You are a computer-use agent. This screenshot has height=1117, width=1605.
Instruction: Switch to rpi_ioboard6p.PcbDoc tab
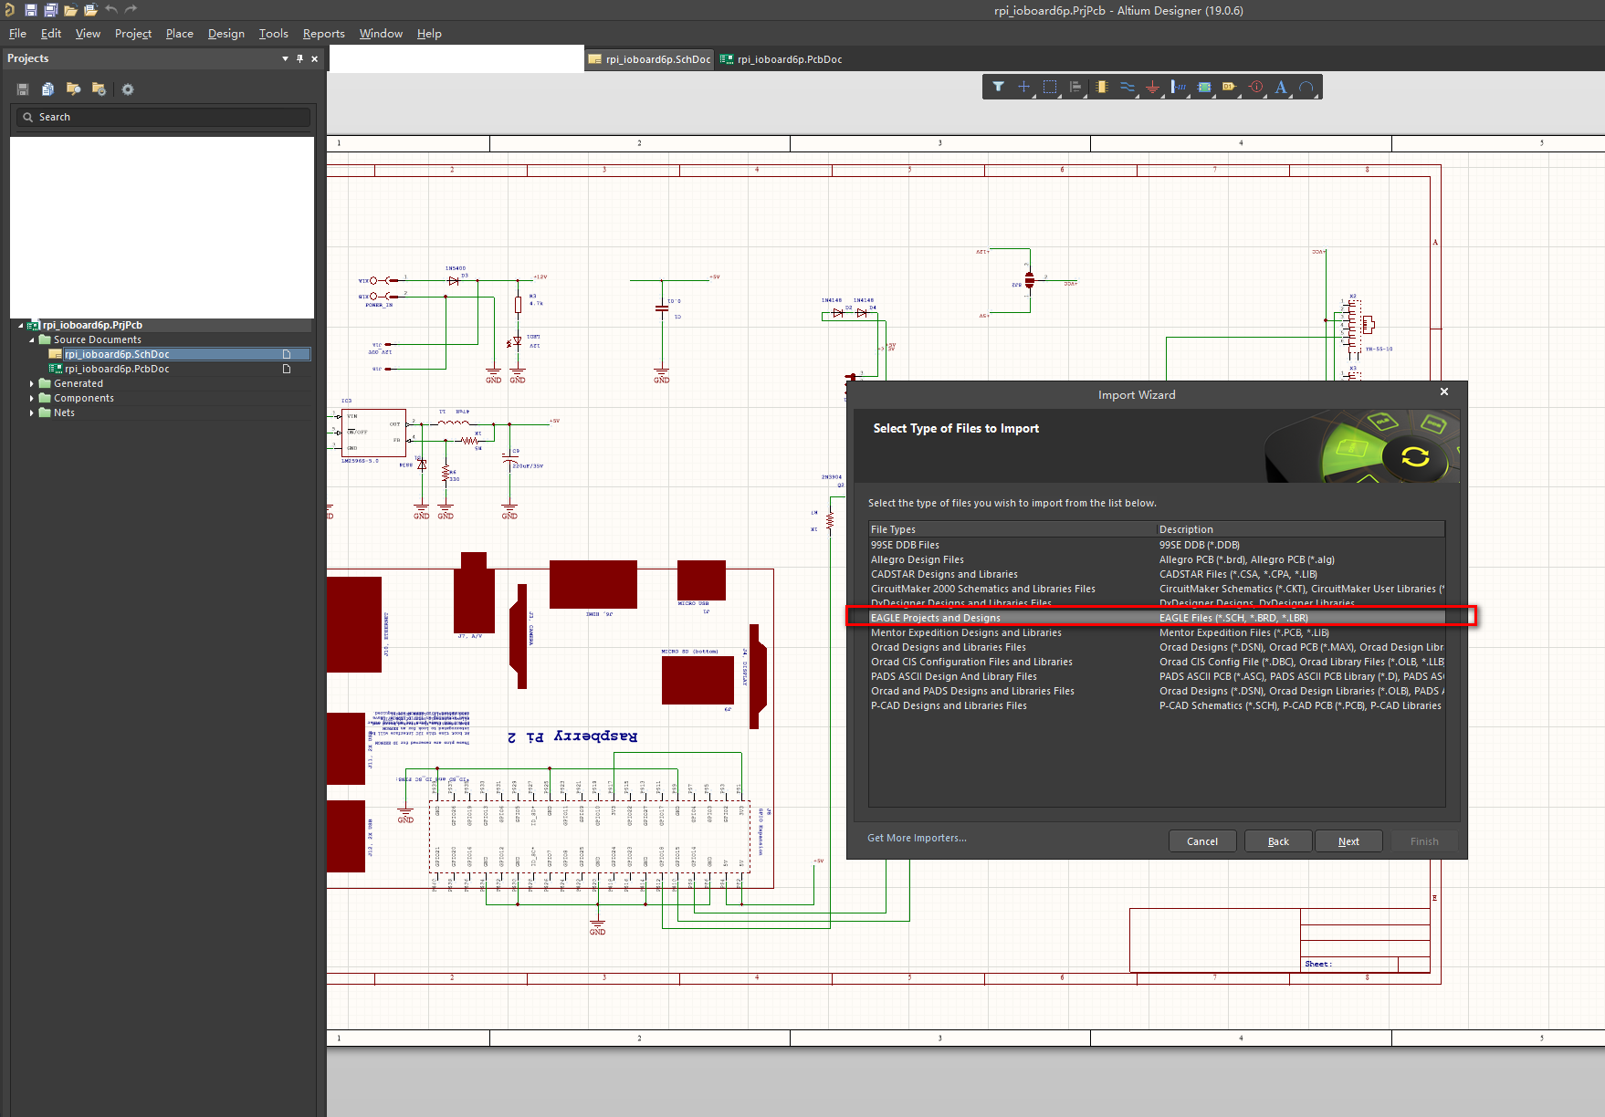[x=782, y=59]
